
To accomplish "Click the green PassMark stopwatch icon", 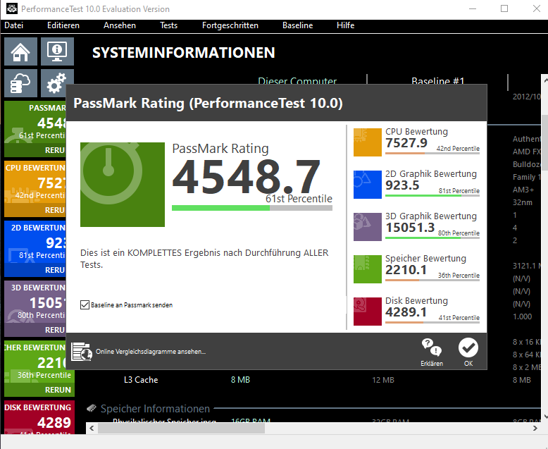I will pyautogui.click(x=123, y=185).
